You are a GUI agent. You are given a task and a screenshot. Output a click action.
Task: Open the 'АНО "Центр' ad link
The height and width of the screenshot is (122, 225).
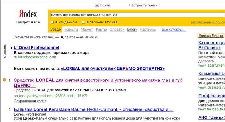(211, 117)
